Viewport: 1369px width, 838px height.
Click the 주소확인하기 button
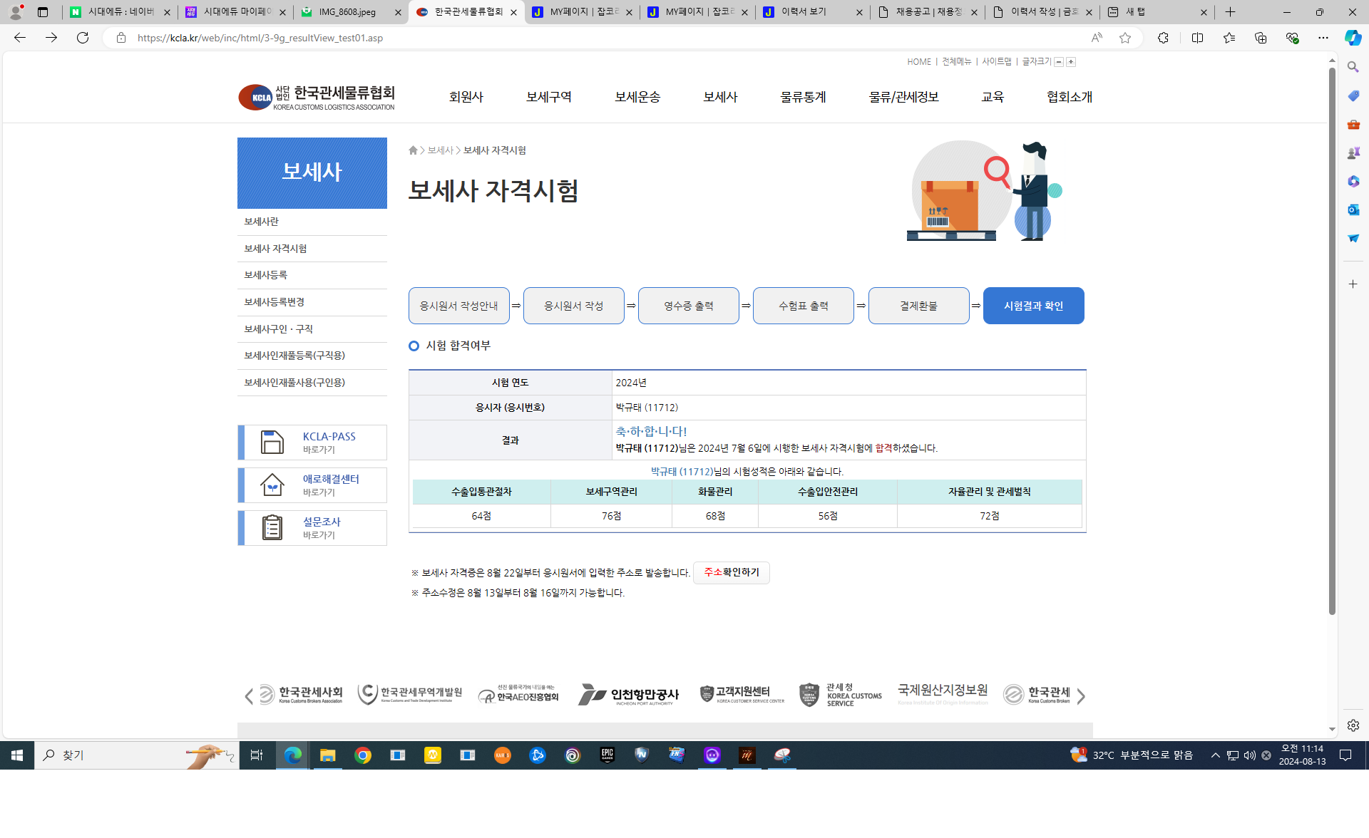coord(731,572)
